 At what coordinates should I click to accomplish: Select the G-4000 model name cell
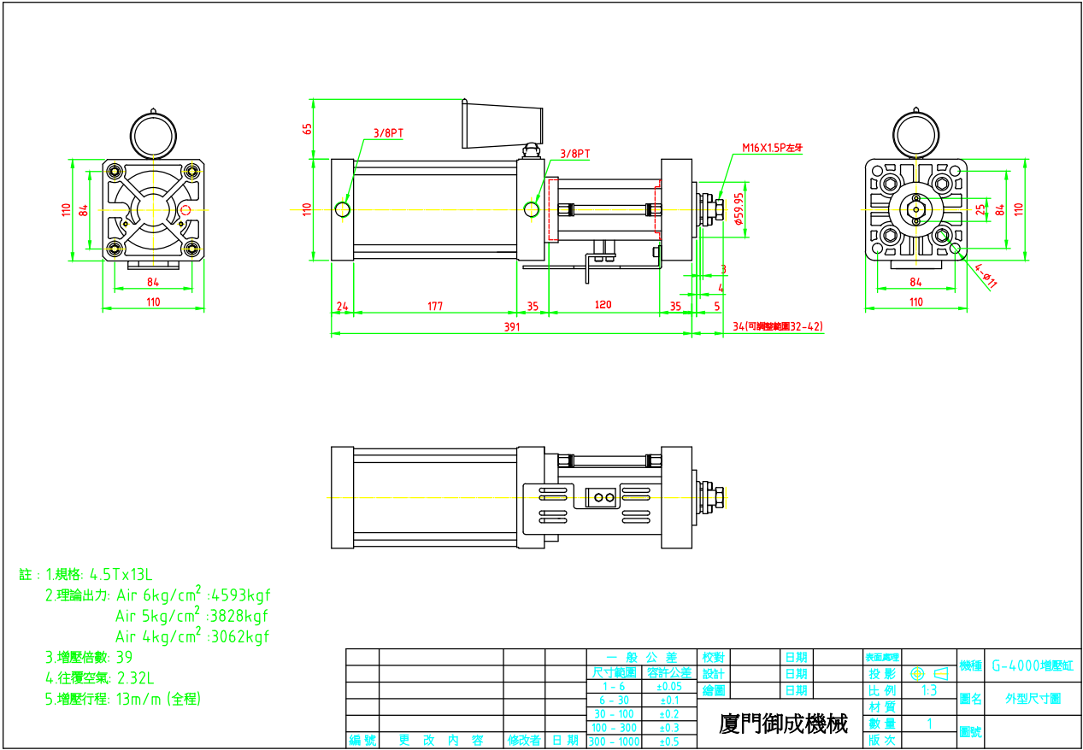[x=1033, y=665]
